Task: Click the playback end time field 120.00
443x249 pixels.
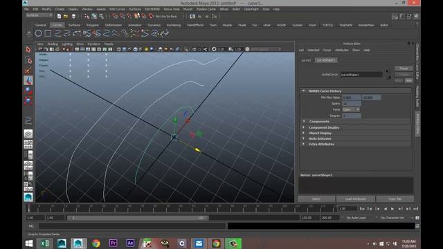Action: point(309,218)
